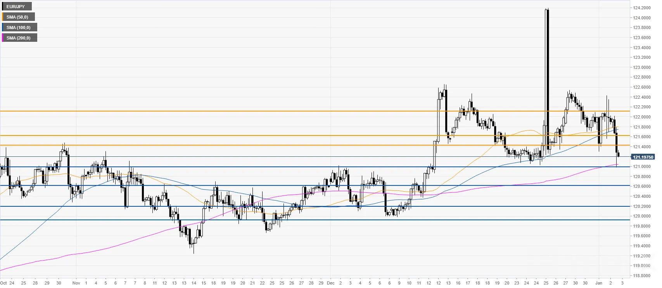Click the current price tag 121.19750
The width and height of the screenshot is (662, 288).
[643, 157]
